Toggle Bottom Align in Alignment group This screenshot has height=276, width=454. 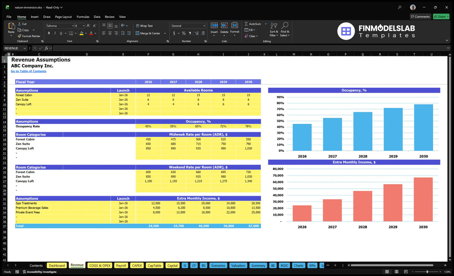(x=116, y=26)
